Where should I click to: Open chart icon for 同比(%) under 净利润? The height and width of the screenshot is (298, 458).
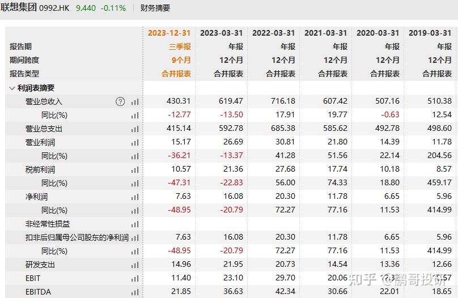135,211
